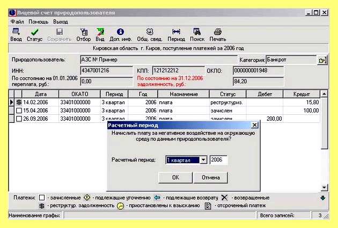Click the ОКАТО column header
338x228 pixels.
pyautogui.click(x=79, y=94)
